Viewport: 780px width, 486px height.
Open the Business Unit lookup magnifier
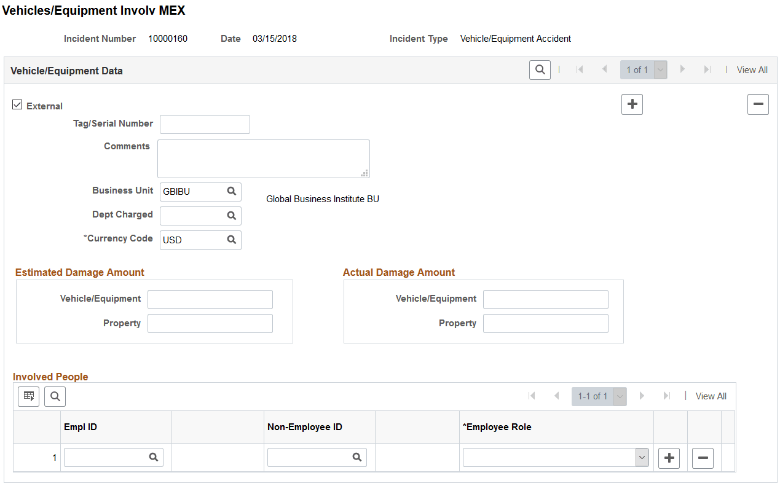pos(232,192)
